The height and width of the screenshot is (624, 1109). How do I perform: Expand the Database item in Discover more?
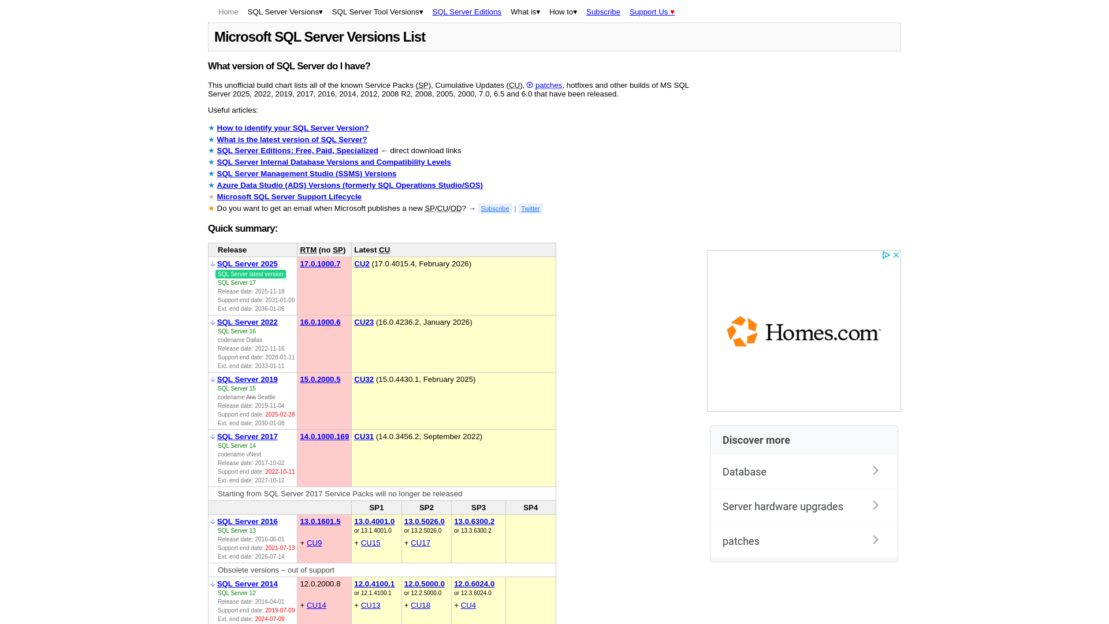tap(804, 472)
